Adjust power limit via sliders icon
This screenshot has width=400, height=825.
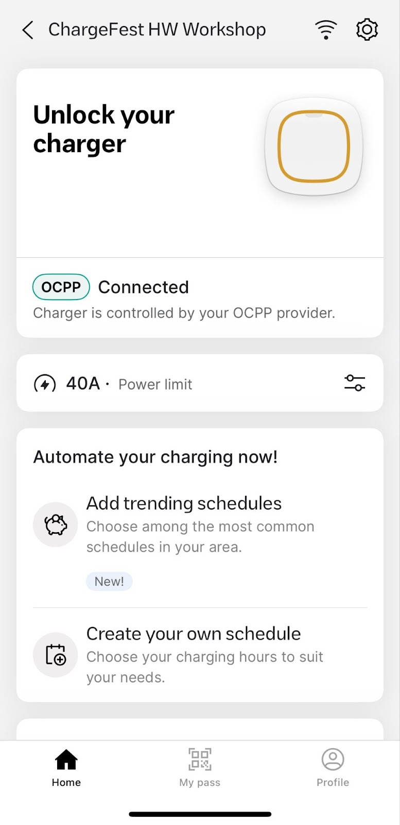(354, 383)
